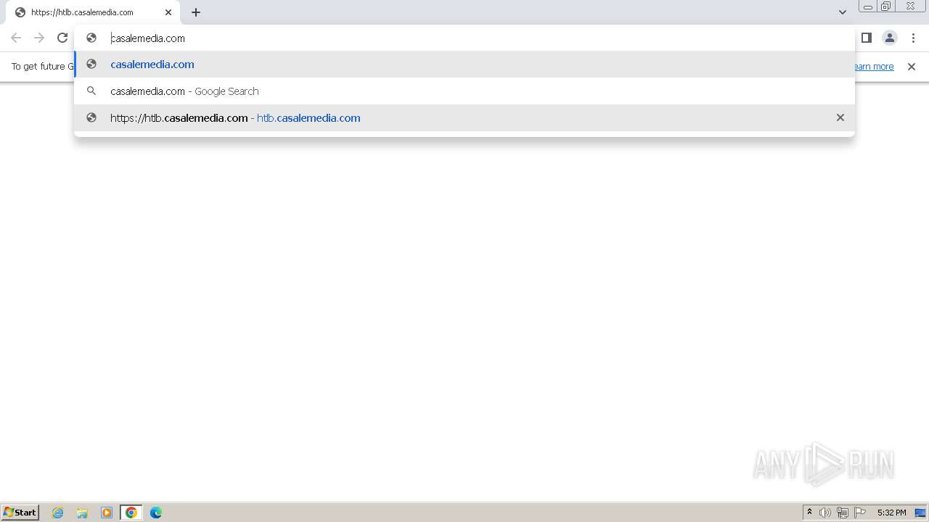Restore down the Chrome window
This screenshot has width=929, height=522.
click(886, 7)
